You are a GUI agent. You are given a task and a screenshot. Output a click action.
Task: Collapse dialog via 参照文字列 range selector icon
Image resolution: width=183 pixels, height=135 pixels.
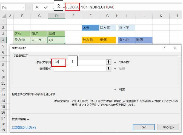108,62
